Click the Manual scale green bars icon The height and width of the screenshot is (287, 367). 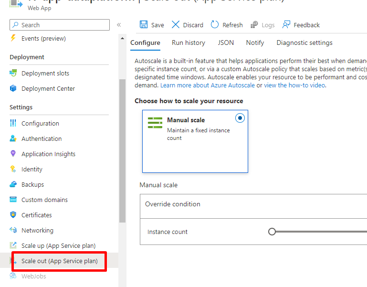pos(155,123)
